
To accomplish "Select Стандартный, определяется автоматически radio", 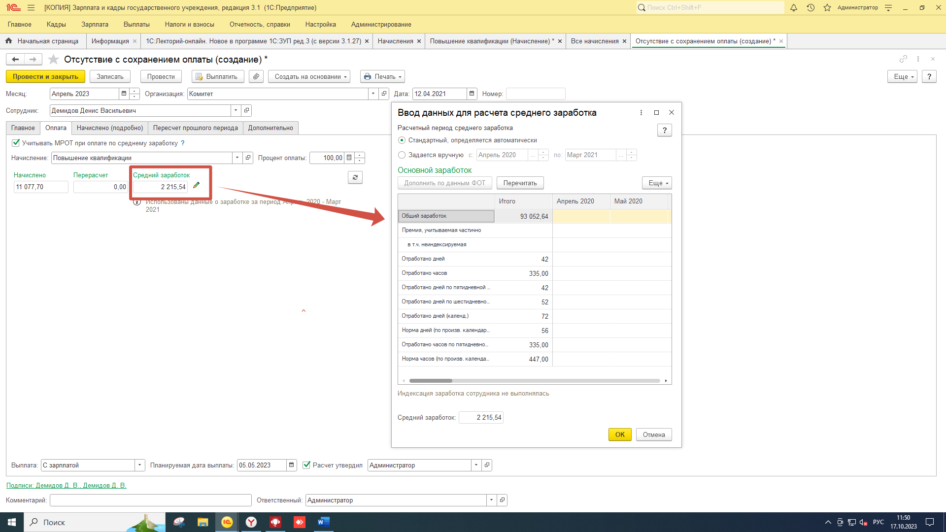I will tap(402, 140).
